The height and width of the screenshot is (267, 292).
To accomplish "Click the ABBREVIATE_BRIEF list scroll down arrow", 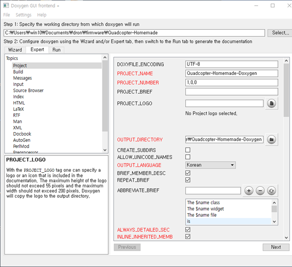I will tap(274, 222).
